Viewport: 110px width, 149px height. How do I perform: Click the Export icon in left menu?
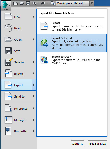click(x=9, y=85)
